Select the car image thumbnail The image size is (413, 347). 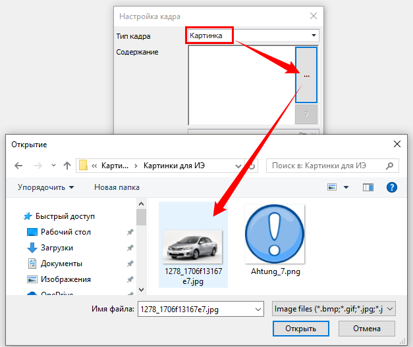pyautogui.click(x=192, y=246)
